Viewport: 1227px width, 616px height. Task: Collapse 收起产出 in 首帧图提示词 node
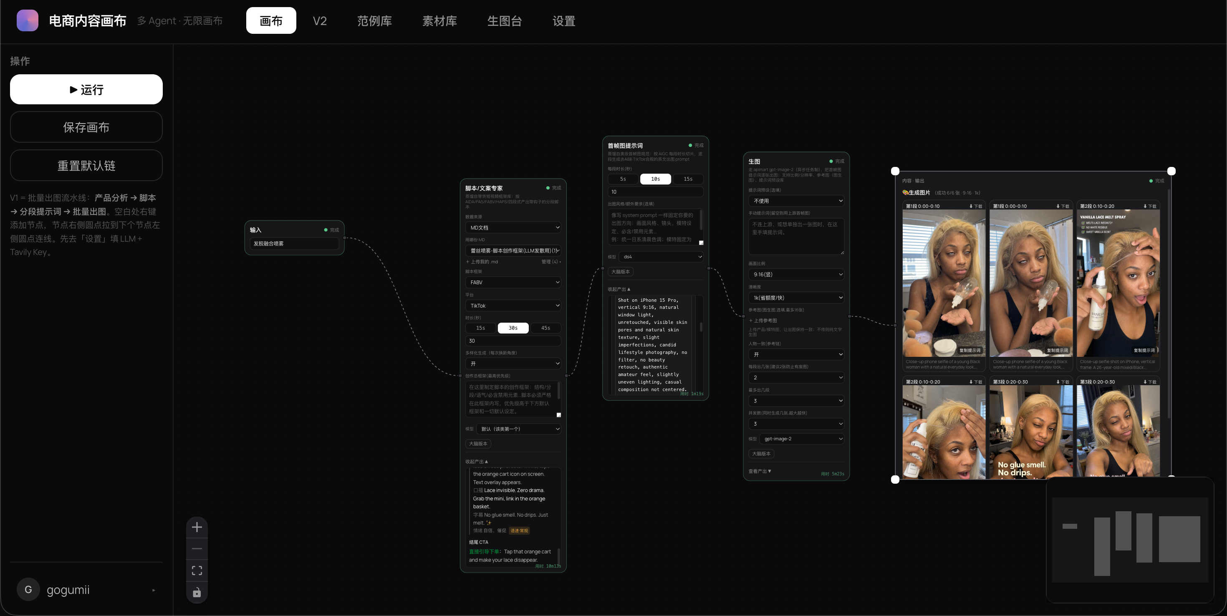coord(619,289)
